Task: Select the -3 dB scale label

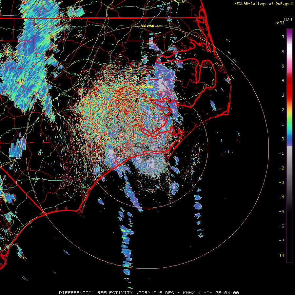Action: coord(282,183)
